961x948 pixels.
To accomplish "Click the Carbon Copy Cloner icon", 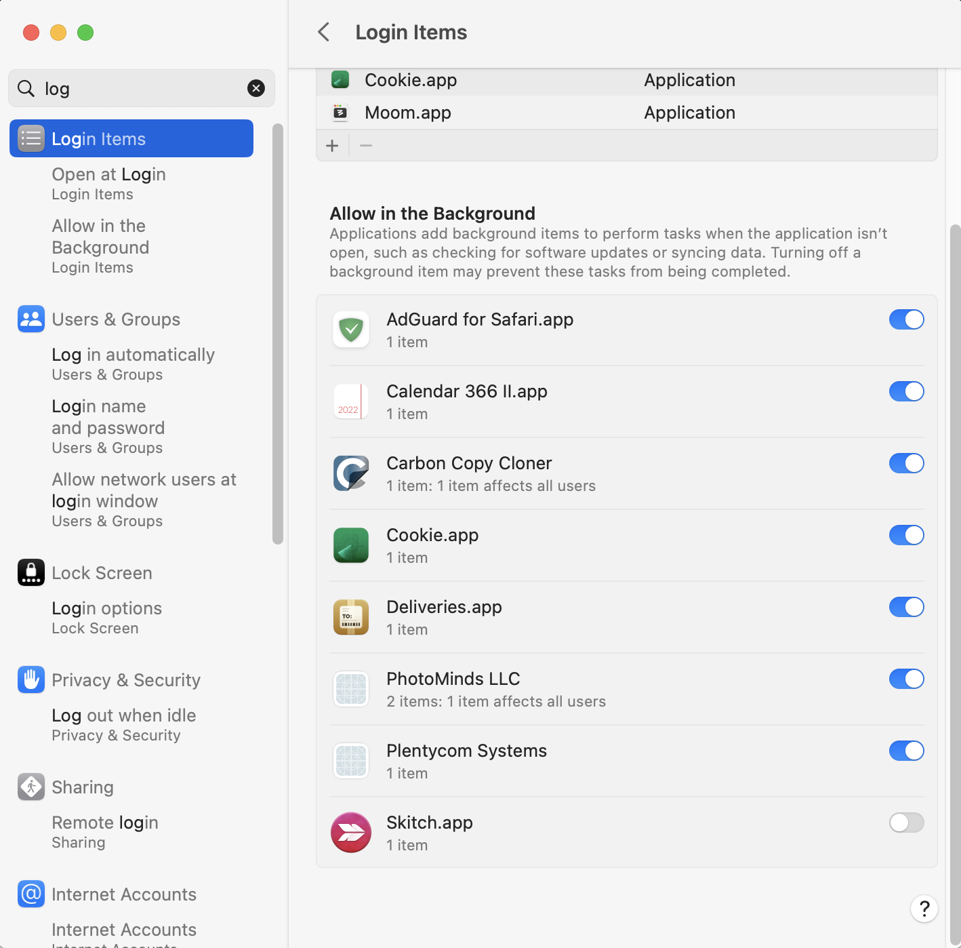I will (x=351, y=473).
